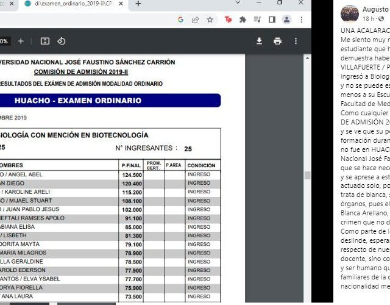Click the PDF download icon
Viewport: 390px width, 305px height.
coord(259,41)
